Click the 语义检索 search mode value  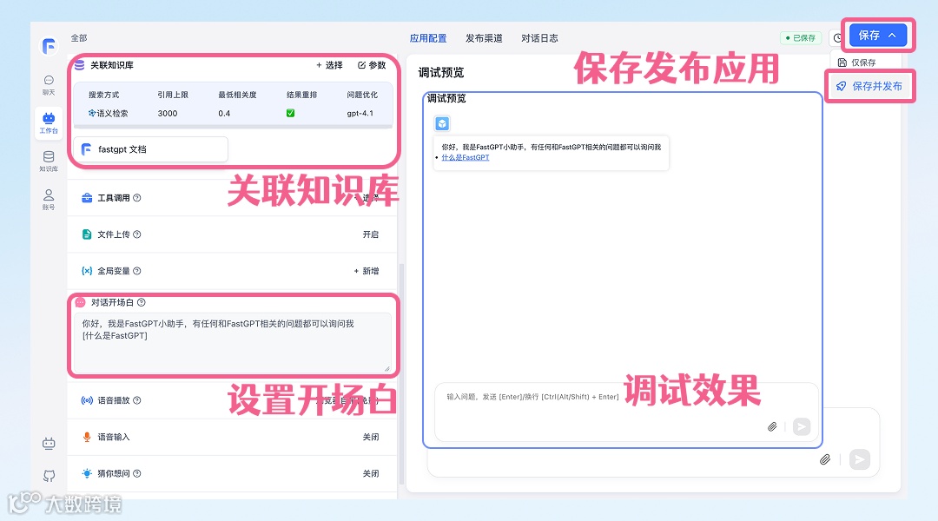pos(109,113)
